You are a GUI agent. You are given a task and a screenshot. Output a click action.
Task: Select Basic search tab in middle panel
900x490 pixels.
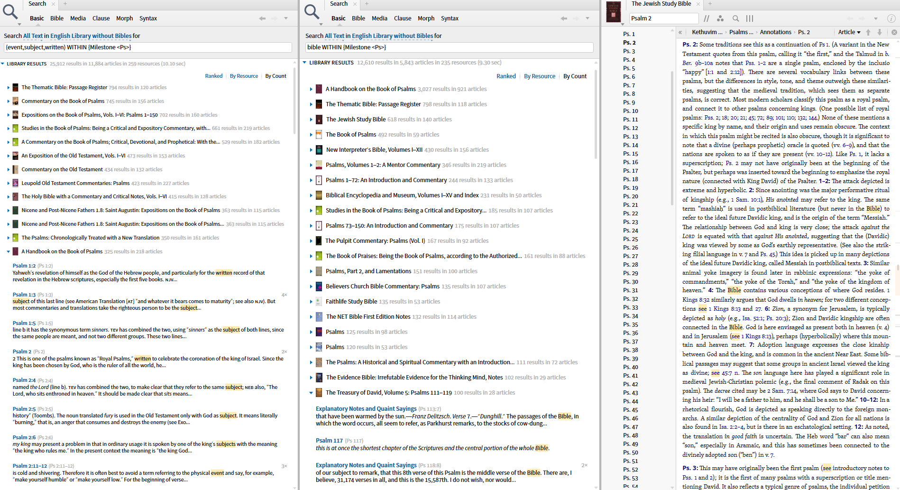pos(338,18)
